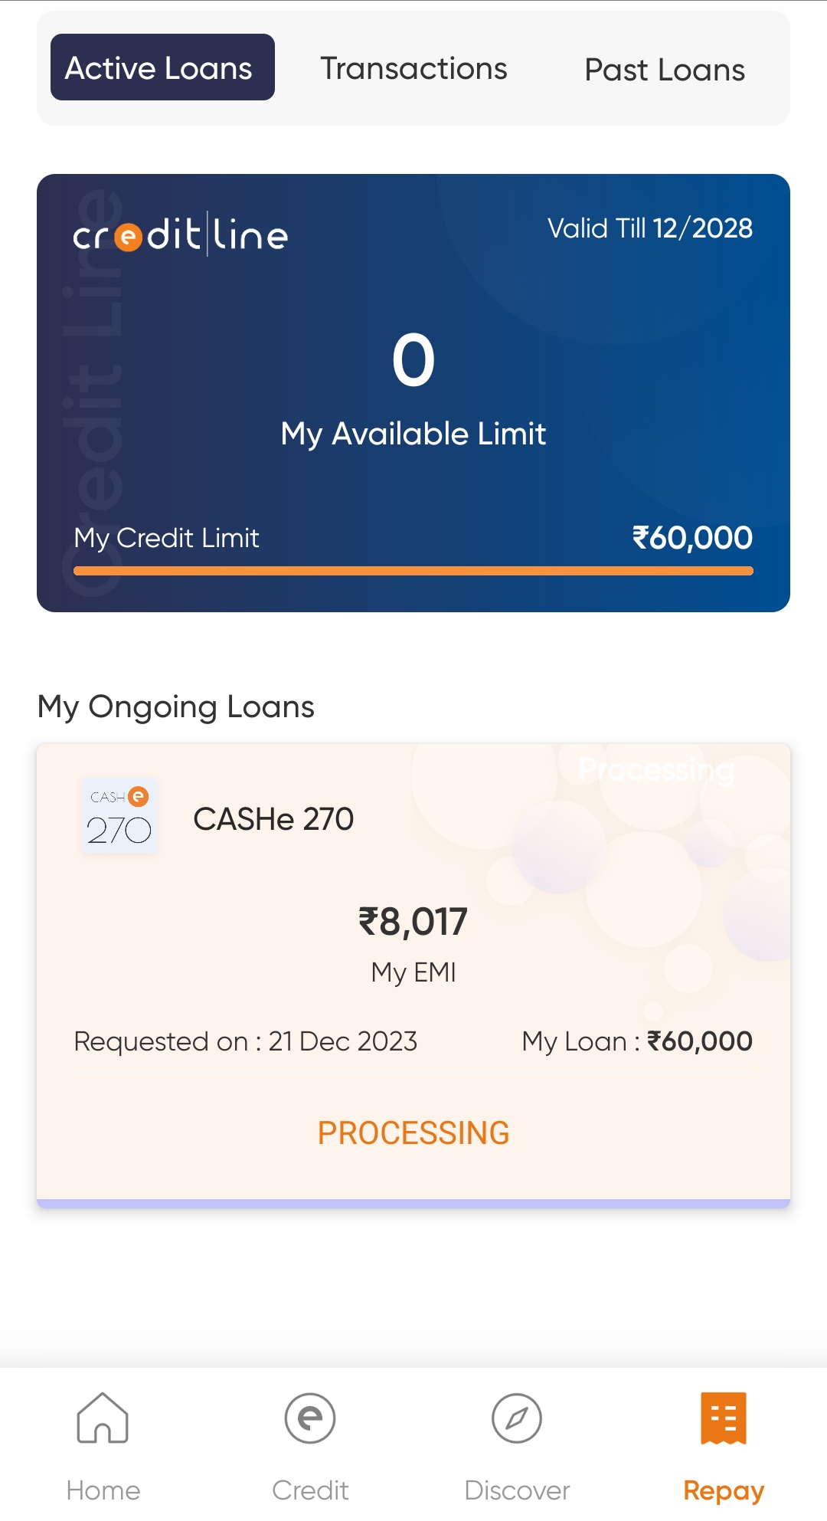
Task: Tap the CASHe 270 product logo
Action: (119, 816)
